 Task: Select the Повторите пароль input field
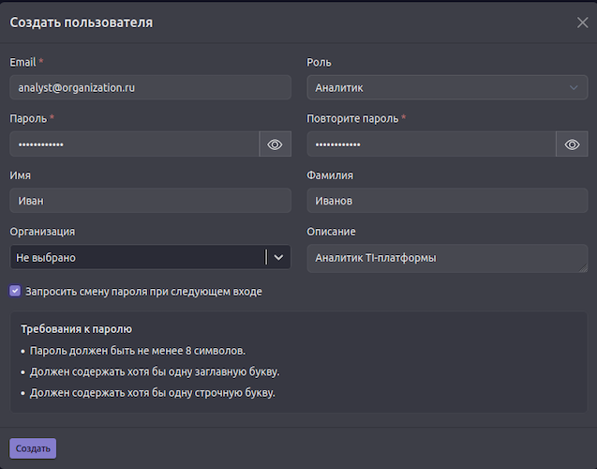[x=431, y=144]
